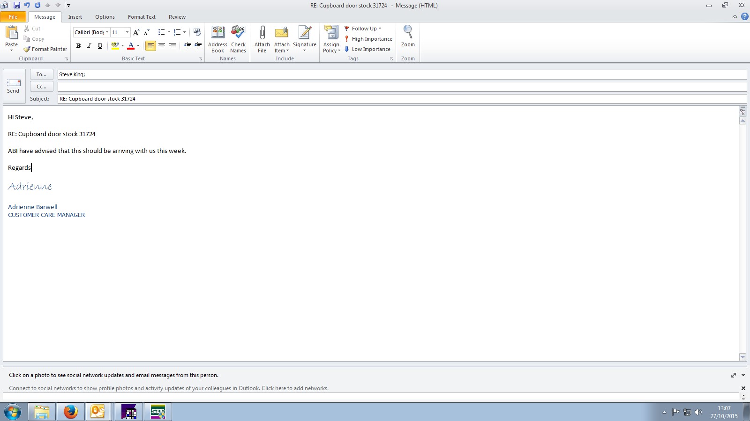Click the add networks link in People Pane
Viewport: 750px width, 421px height.
295,388
